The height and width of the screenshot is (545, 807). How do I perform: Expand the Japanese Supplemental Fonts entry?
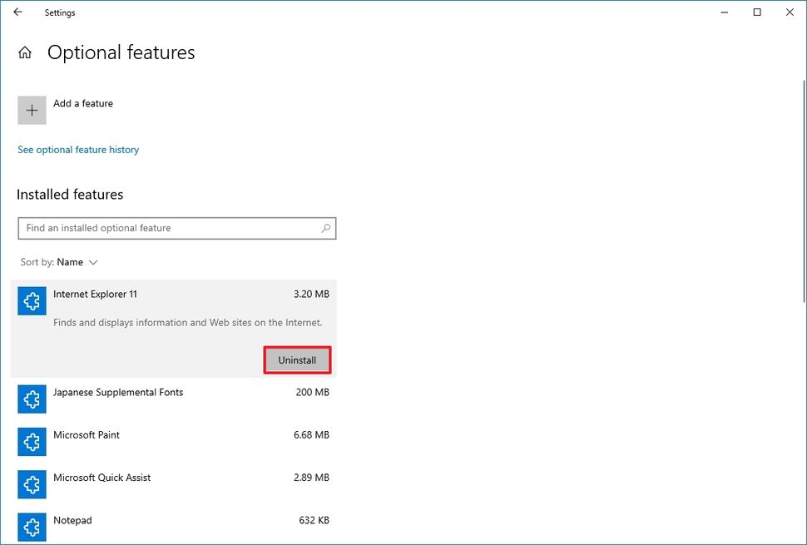[166, 392]
